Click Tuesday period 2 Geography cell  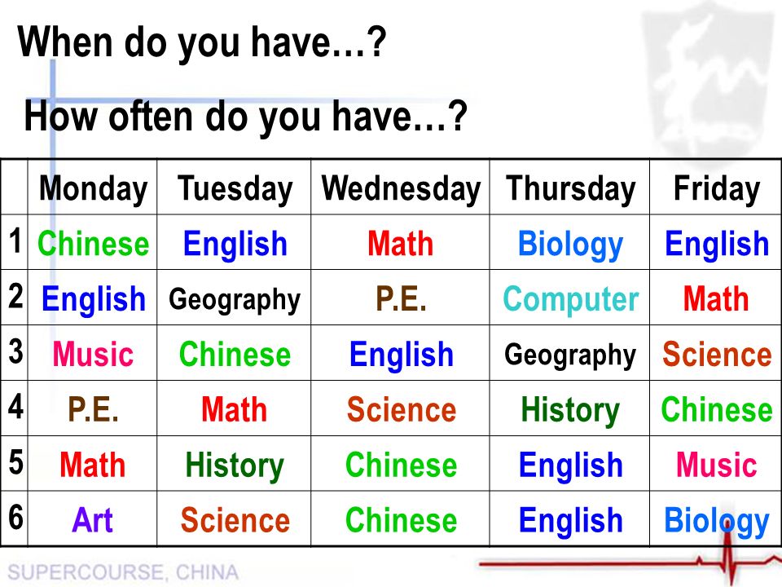pos(235,299)
